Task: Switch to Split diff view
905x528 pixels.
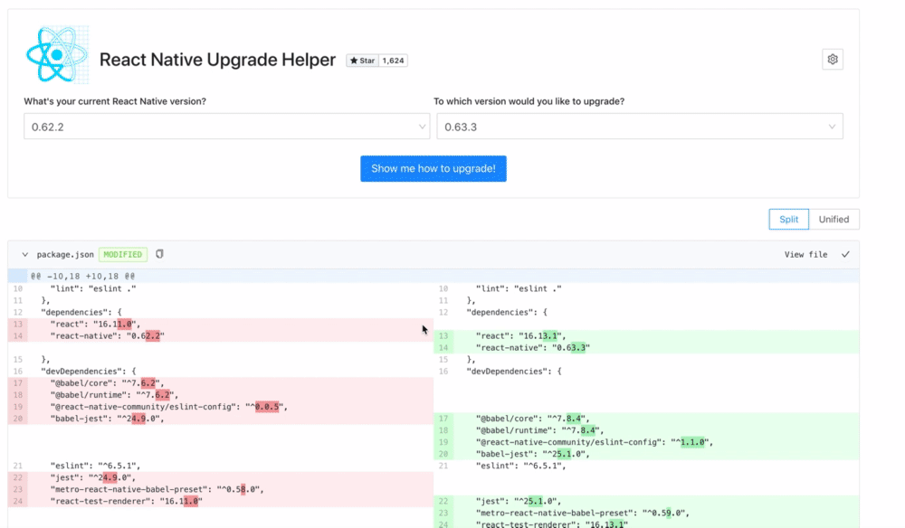Action: tap(788, 219)
